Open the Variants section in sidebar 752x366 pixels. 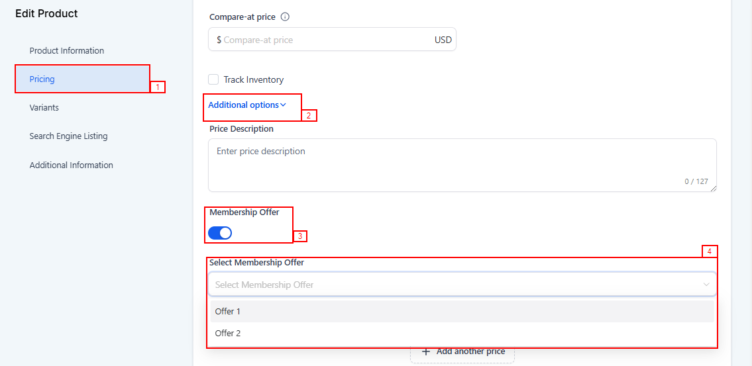point(44,107)
